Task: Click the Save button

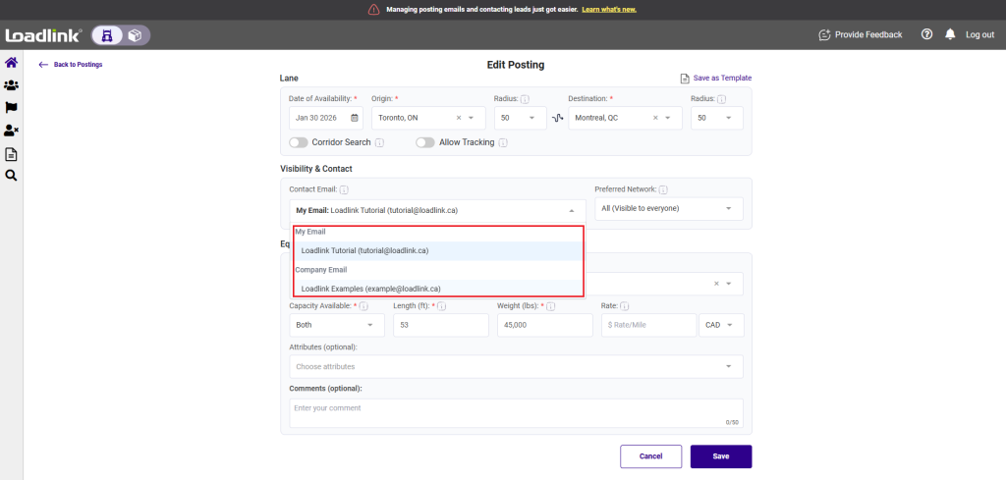Action: 720,456
